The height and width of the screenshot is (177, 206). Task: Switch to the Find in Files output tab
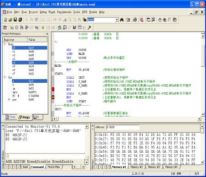(54, 167)
